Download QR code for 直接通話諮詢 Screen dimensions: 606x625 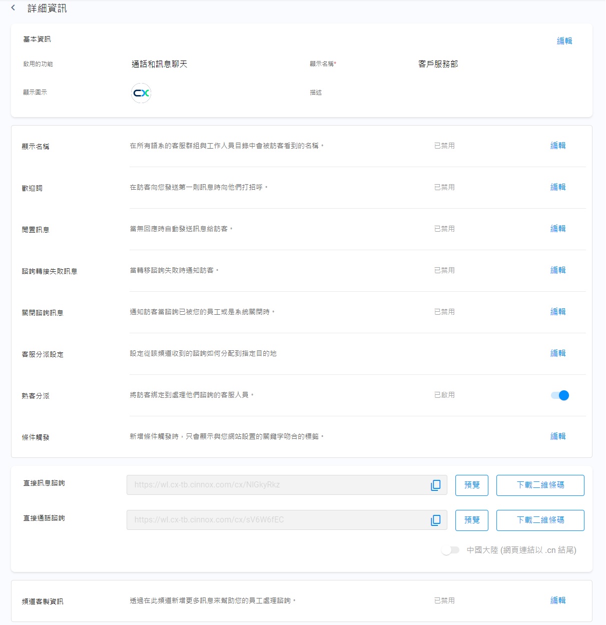[x=540, y=520]
